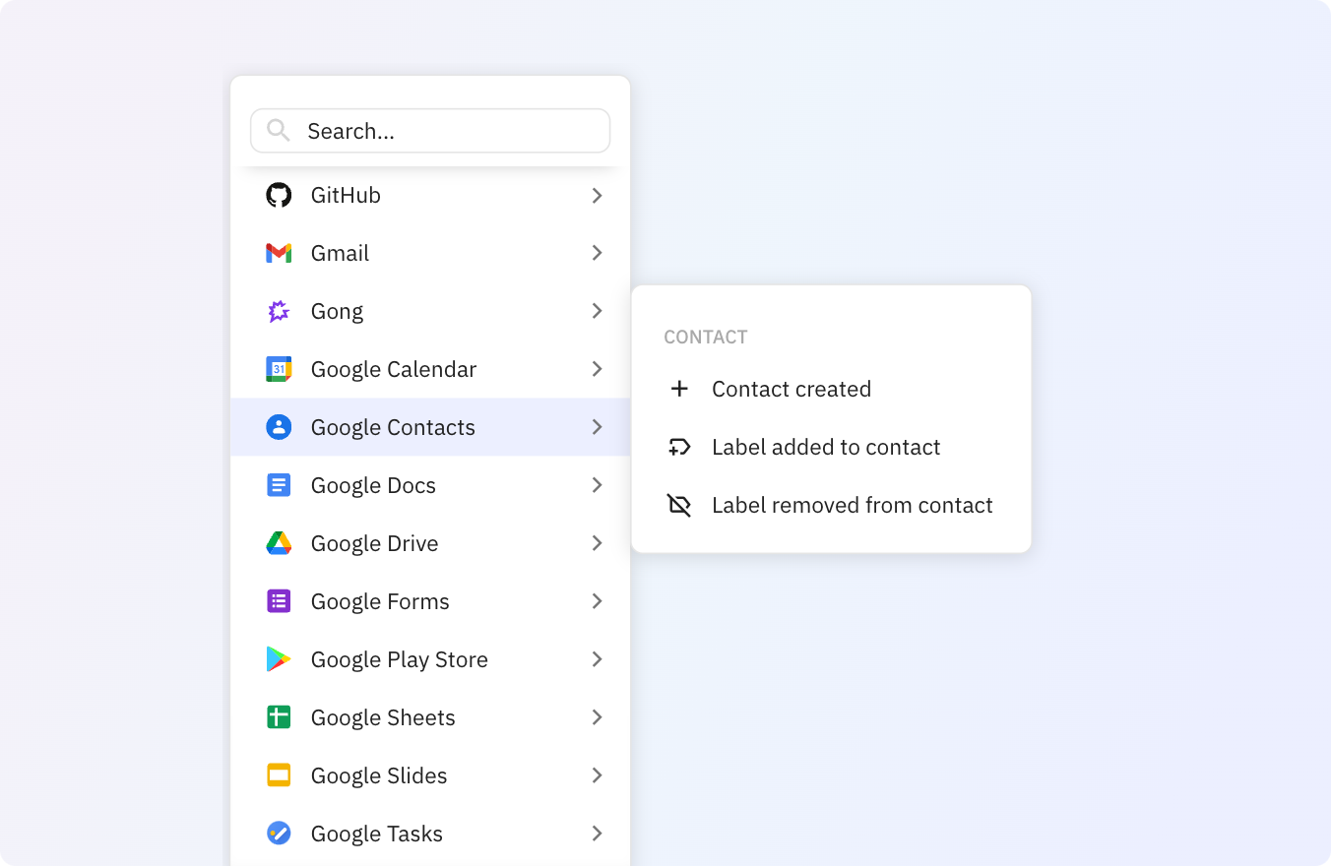Expand the Google Docs chevron

coord(597,485)
